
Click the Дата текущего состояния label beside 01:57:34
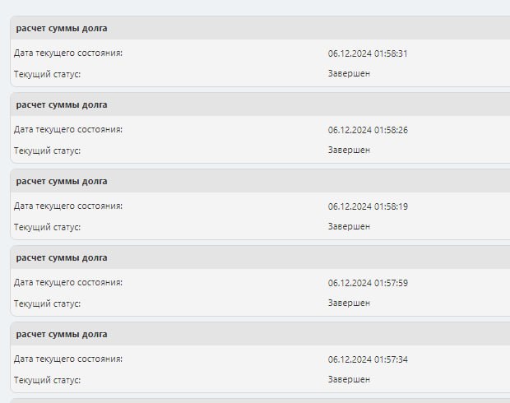[x=68, y=359]
